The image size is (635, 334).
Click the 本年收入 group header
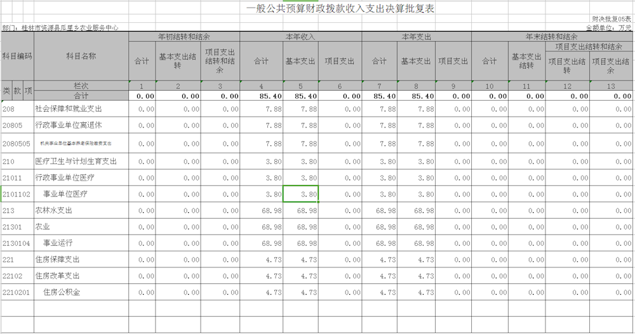pyautogui.click(x=300, y=37)
